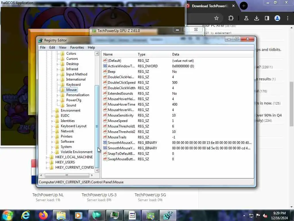This screenshot has height=221, width=294.
Task: Launch Firefox from the taskbar
Action: click(43, 215)
